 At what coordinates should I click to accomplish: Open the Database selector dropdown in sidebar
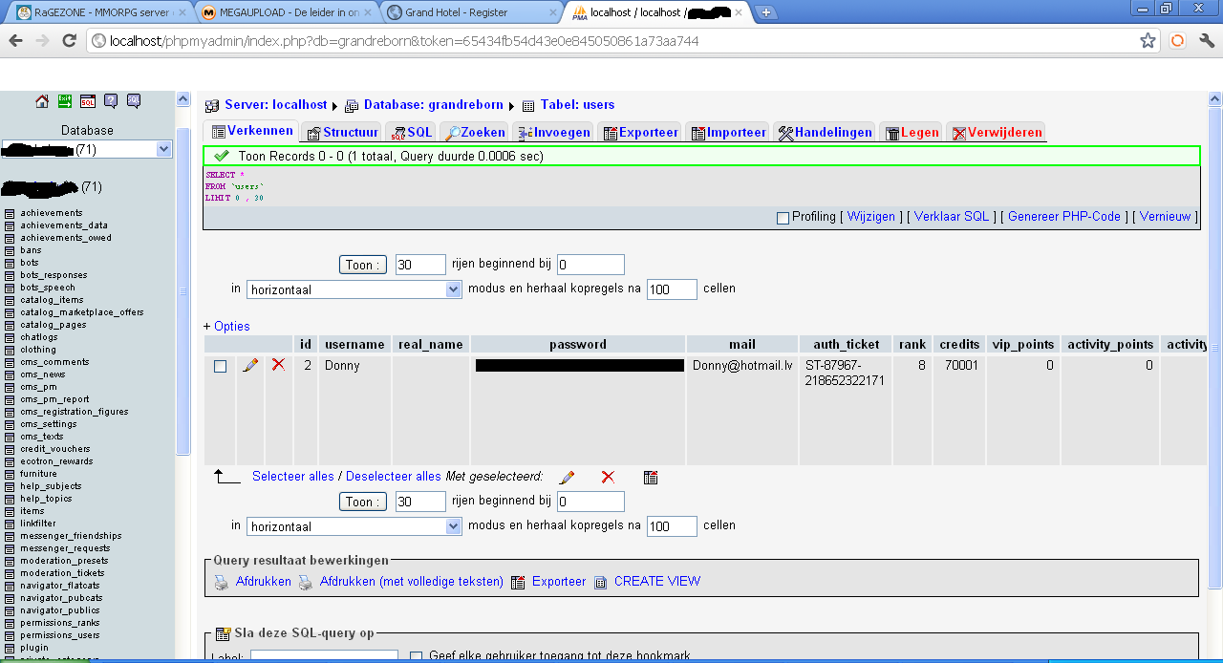86,149
